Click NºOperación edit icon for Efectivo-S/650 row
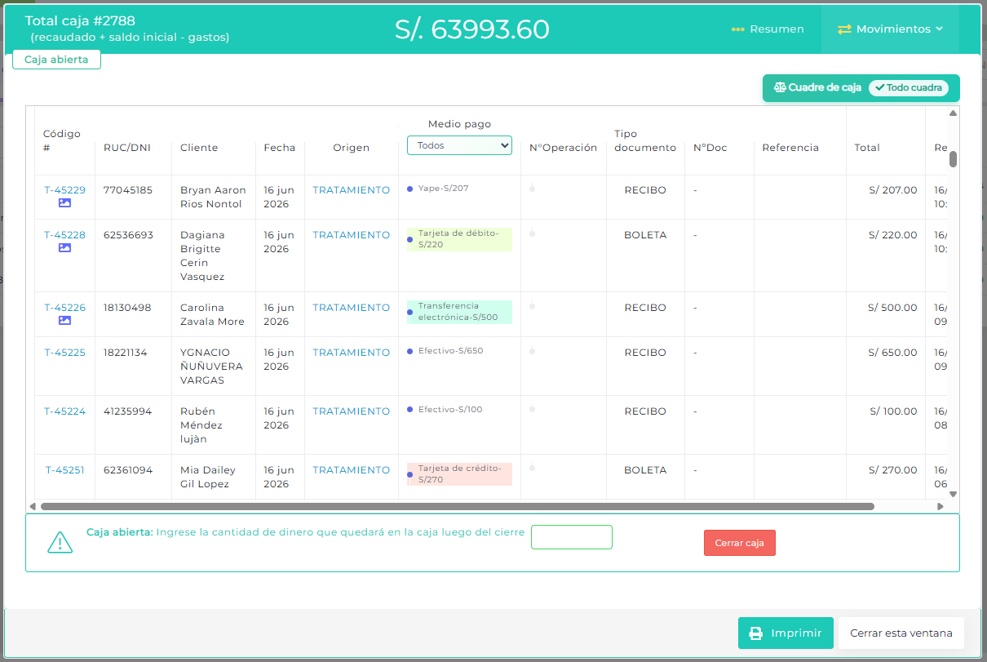 [532, 351]
